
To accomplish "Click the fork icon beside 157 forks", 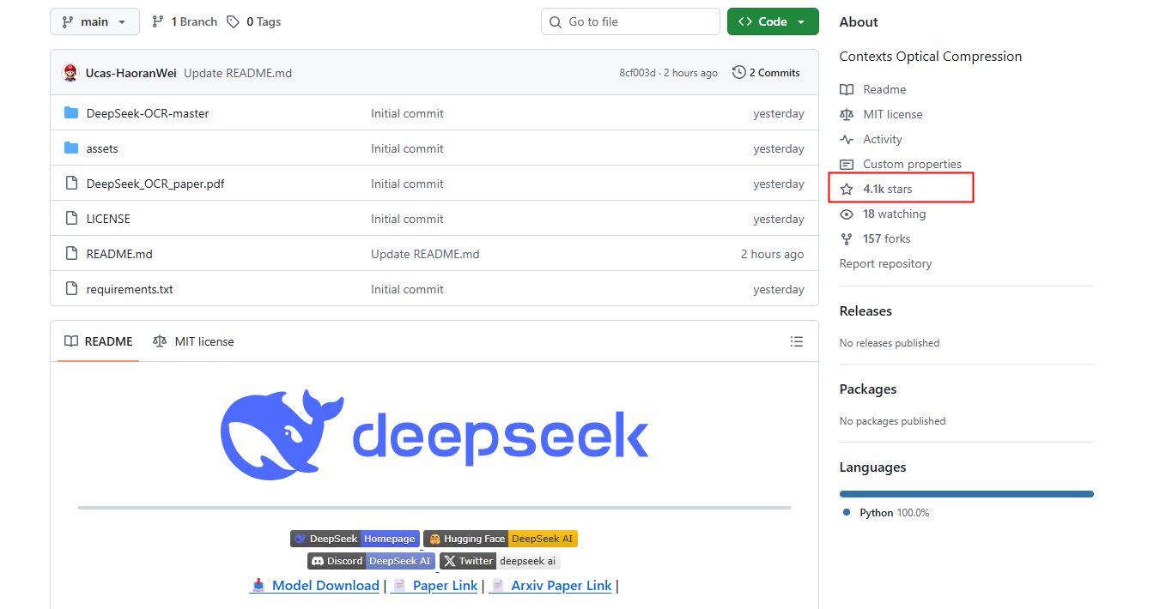I will [847, 238].
